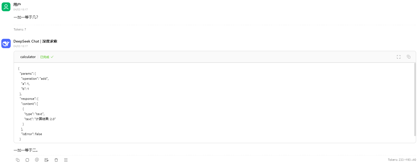Click the DeepSeek whale avatar
The width and height of the screenshot is (418, 164).
[6, 43]
